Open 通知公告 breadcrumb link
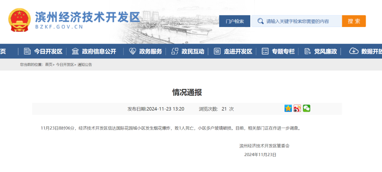 click(x=85, y=64)
